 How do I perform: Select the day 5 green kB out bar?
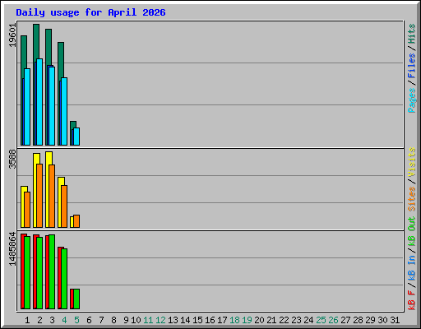point(76,299)
